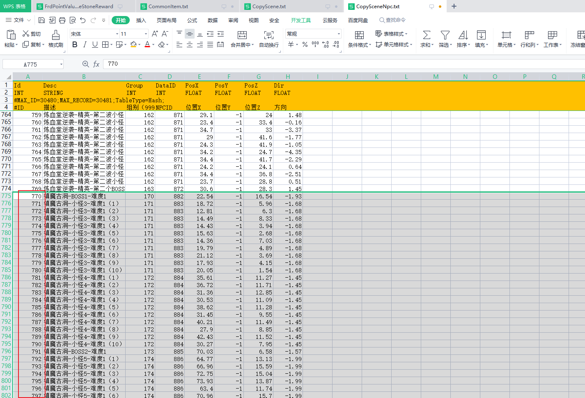This screenshot has height=398, width=585.
Task: Increase decimal places icon
Action: [326, 44]
